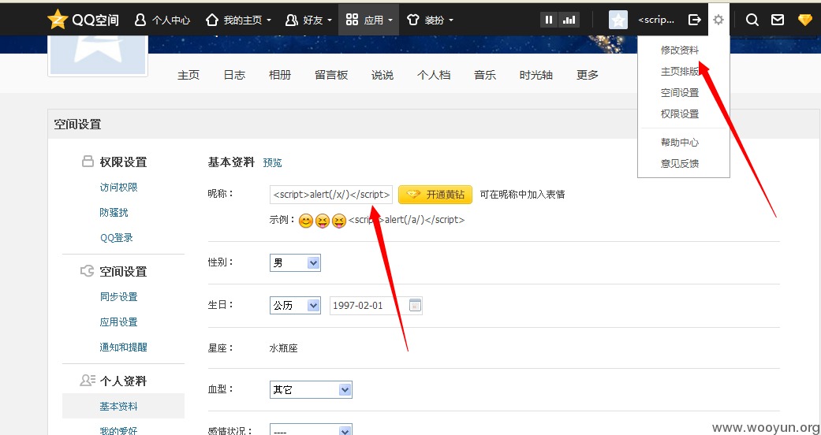Open 应用 grid menu
The image size is (821, 435).
pos(368,20)
